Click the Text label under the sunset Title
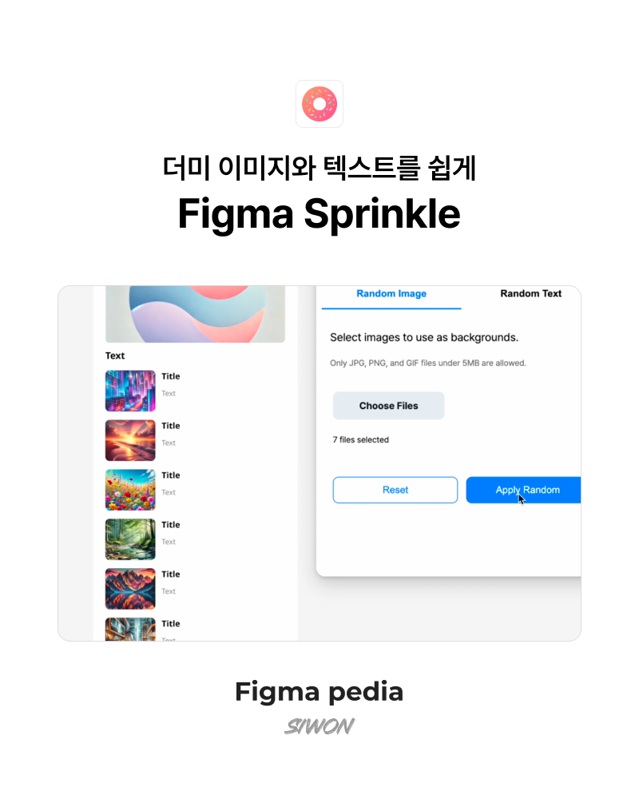639x799 pixels. (x=169, y=443)
